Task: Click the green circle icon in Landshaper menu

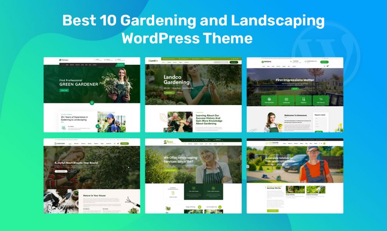Action: [x=324, y=143]
